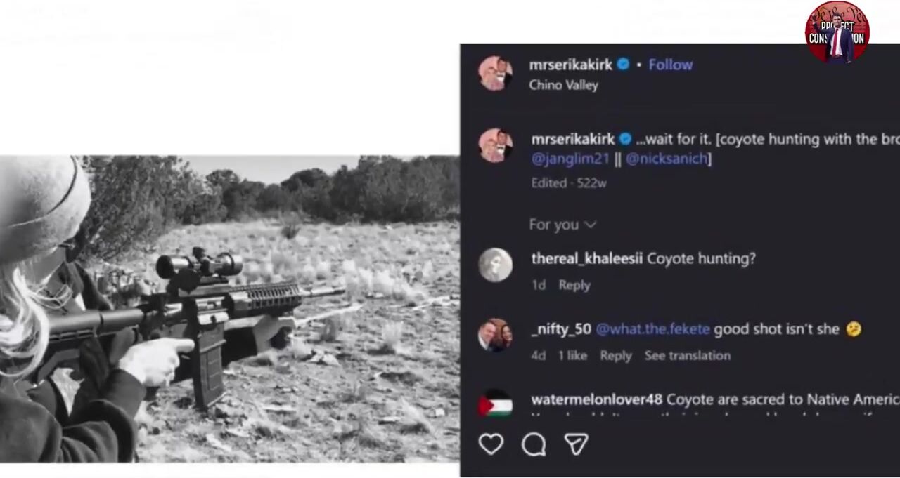Follow the mrserikakirk account
This screenshot has width=900, height=478.
point(670,65)
